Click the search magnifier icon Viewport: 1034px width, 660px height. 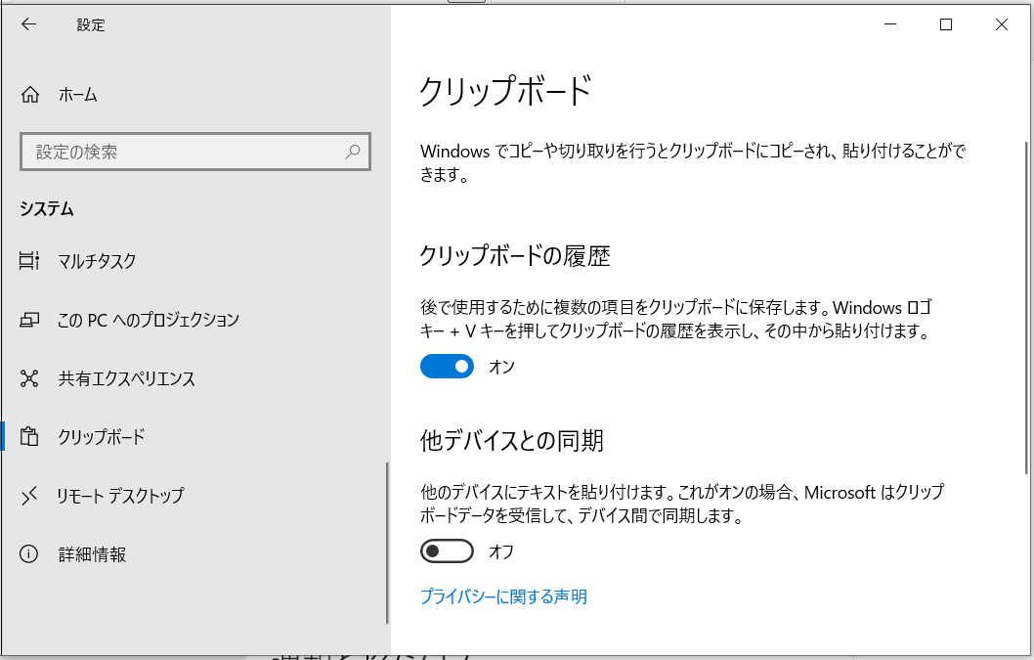pos(353,152)
